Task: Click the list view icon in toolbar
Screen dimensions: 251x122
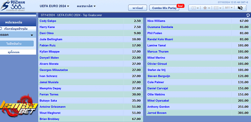Action: coord(216,8)
